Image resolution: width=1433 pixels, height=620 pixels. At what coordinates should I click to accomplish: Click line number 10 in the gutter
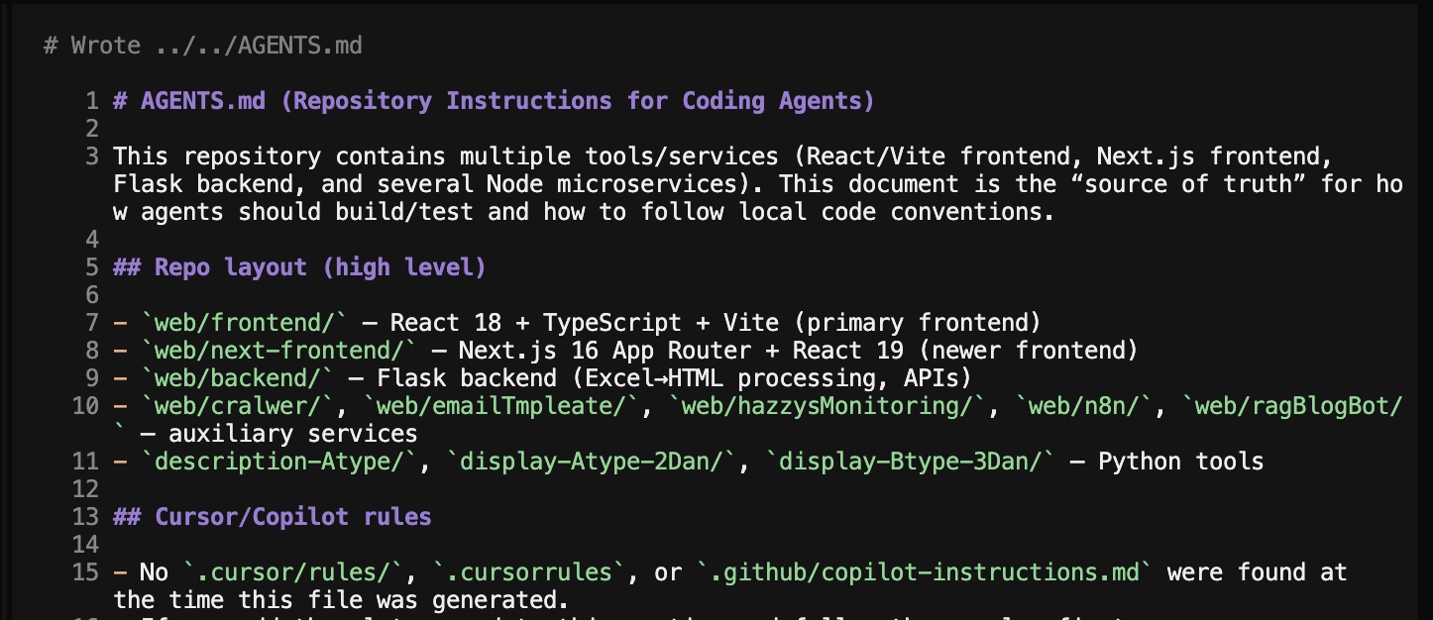point(85,406)
